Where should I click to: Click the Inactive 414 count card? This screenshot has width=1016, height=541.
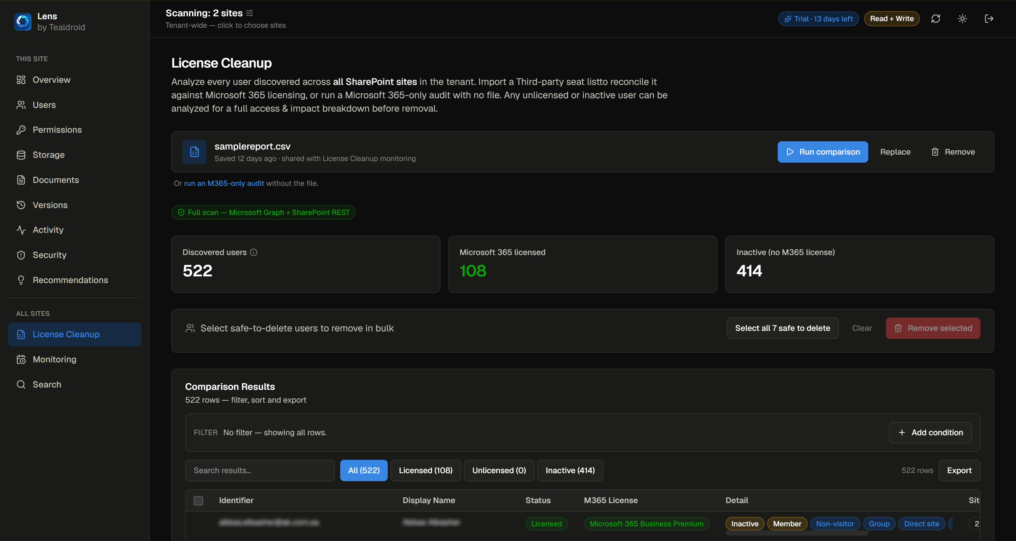(859, 264)
